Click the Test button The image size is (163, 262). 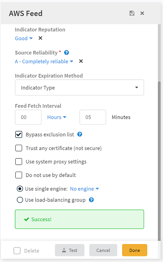(69, 250)
